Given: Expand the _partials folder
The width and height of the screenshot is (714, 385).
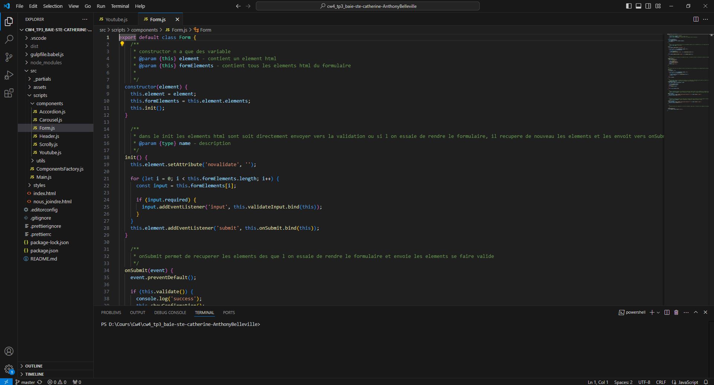Looking at the screenshot, I should point(56,79).
